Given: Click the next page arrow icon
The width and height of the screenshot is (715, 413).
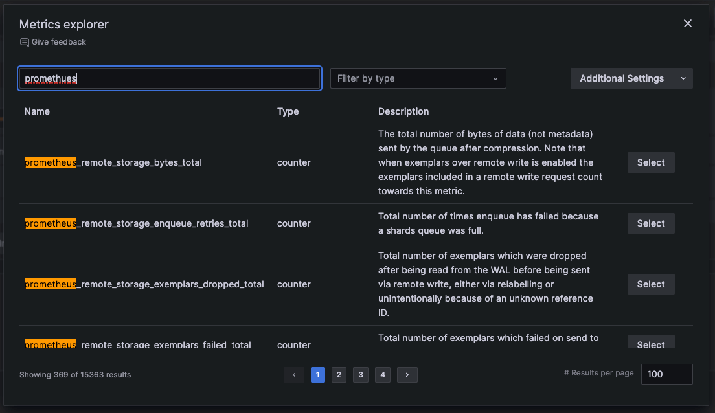Looking at the screenshot, I should (x=407, y=374).
